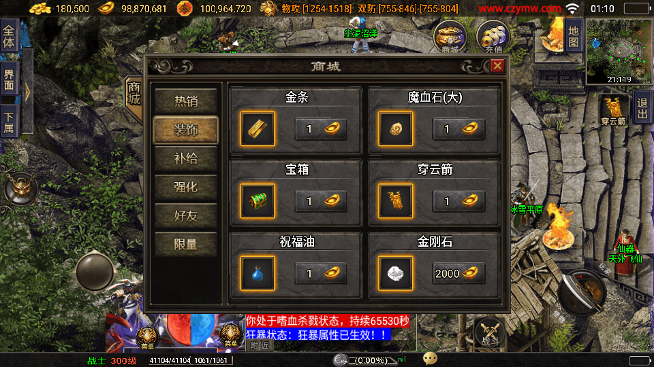The width and height of the screenshot is (654, 367).
Task: Select the 金条 gold bar item icon
Action: tap(258, 129)
